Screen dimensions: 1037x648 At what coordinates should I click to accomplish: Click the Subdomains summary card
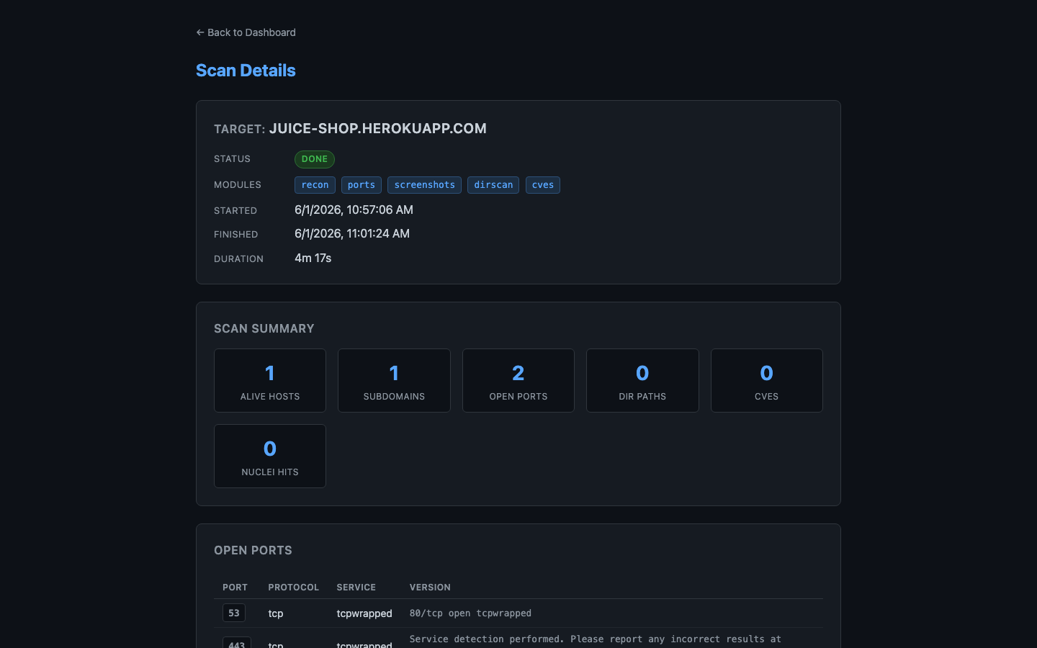click(x=394, y=381)
